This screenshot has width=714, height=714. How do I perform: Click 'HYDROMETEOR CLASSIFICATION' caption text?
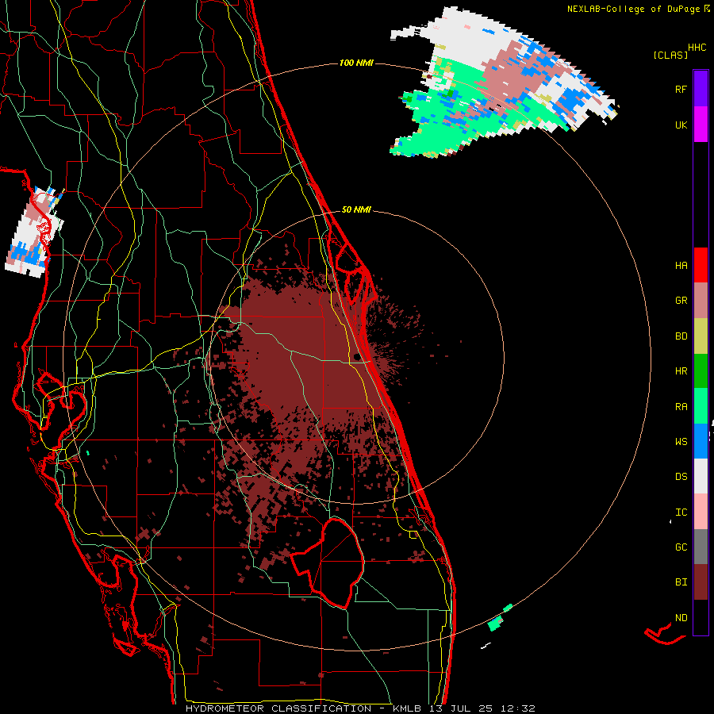pyautogui.click(x=278, y=708)
